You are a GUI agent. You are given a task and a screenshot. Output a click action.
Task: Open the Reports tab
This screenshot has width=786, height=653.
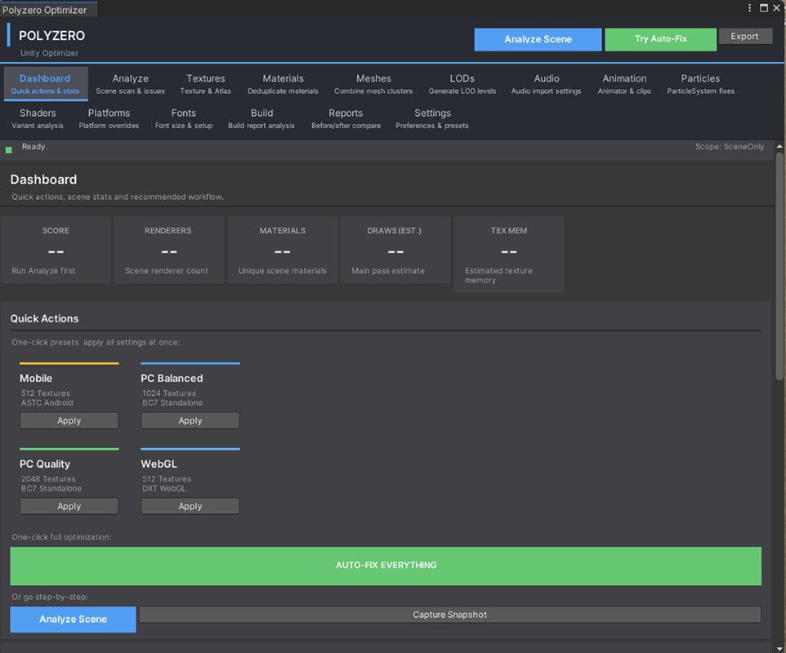(346, 118)
